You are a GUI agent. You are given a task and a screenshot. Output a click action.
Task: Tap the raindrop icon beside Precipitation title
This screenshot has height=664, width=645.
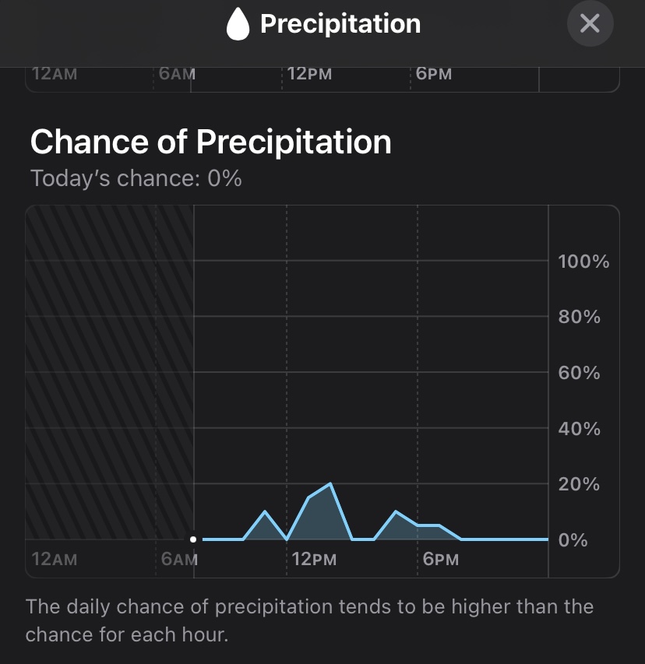(238, 23)
